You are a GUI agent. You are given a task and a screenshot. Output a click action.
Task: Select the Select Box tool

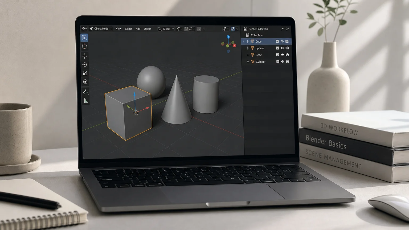84,38
